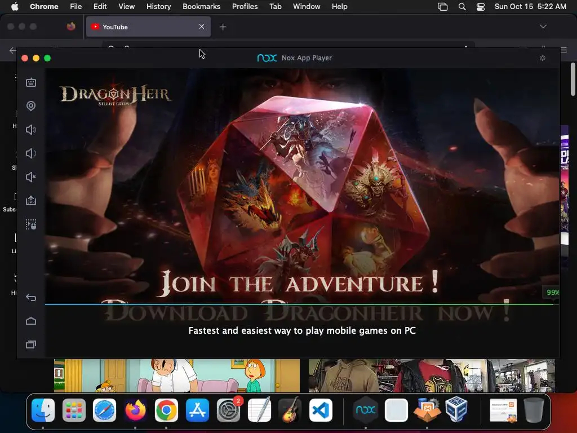This screenshot has width=577, height=433.
Task: Open the Bookmarks menu
Action: click(x=201, y=7)
